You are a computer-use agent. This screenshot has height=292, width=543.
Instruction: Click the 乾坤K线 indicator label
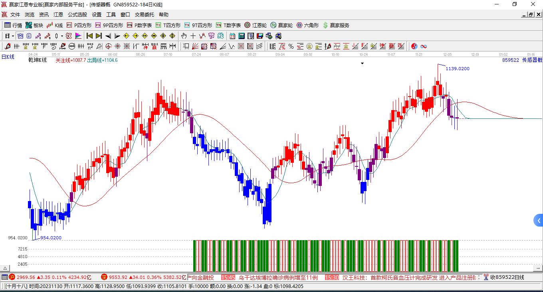pyautogui.click(x=38, y=60)
